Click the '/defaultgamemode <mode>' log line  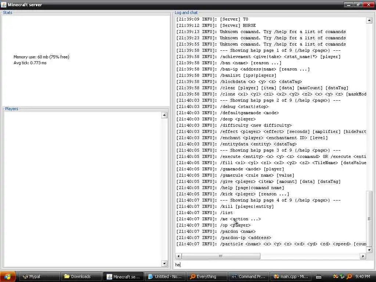(228, 113)
